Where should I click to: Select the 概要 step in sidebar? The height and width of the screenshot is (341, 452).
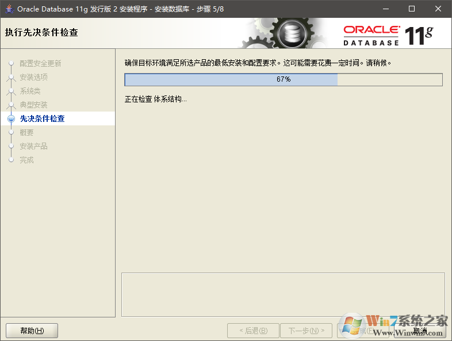point(26,132)
